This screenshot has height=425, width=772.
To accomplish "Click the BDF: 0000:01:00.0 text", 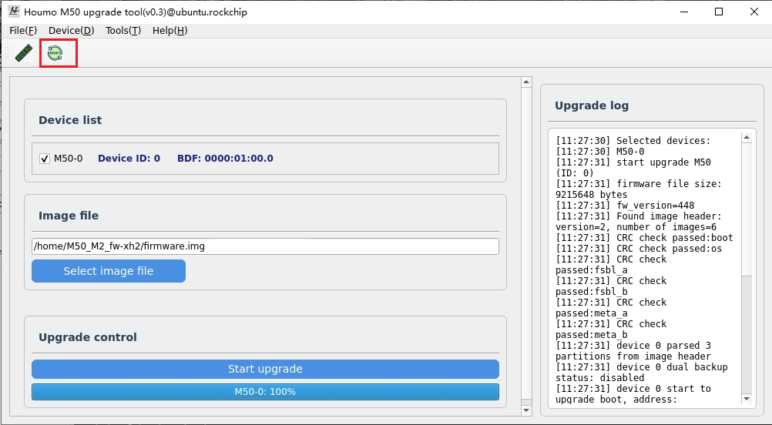I will 225,159.
